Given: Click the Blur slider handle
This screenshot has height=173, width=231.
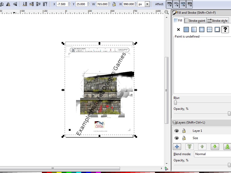Looking at the screenshot, I should tap(175, 103).
